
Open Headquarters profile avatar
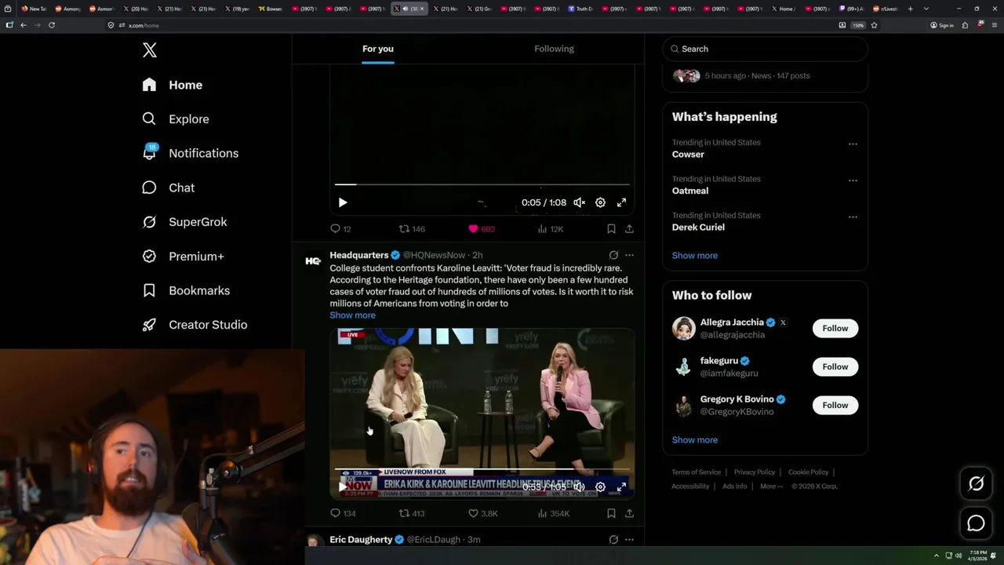(313, 261)
